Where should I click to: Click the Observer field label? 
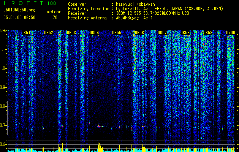pos(77,4)
